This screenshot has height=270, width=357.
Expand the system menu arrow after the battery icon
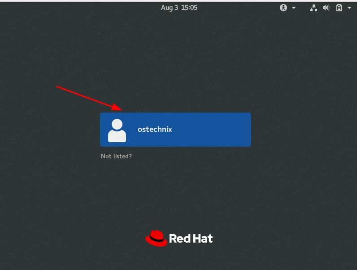[349, 8]
